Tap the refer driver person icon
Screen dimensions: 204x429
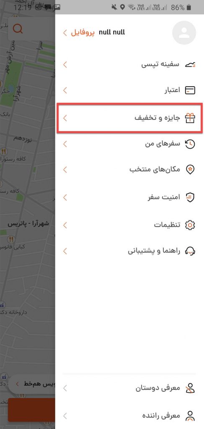(x=190, y=416)
